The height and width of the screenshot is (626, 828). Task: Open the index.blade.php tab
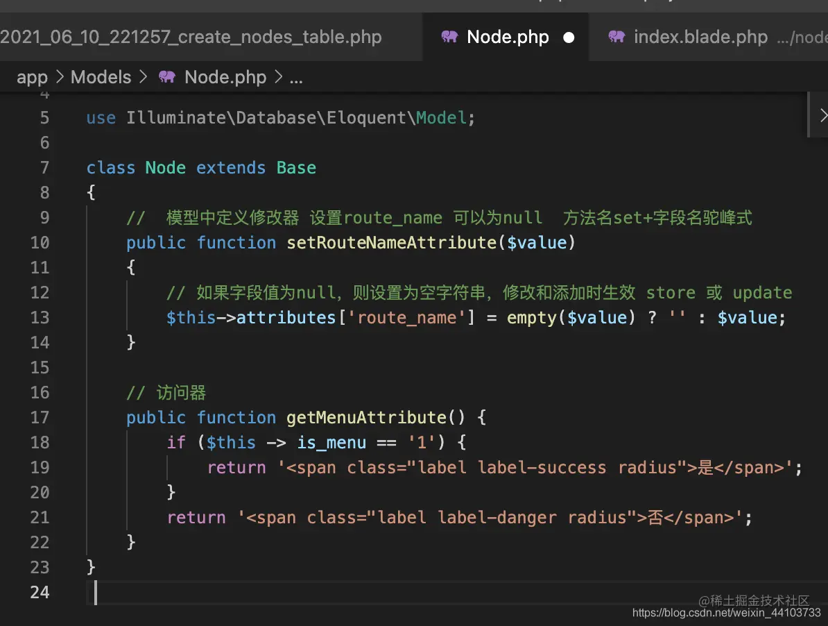point(708,37)
